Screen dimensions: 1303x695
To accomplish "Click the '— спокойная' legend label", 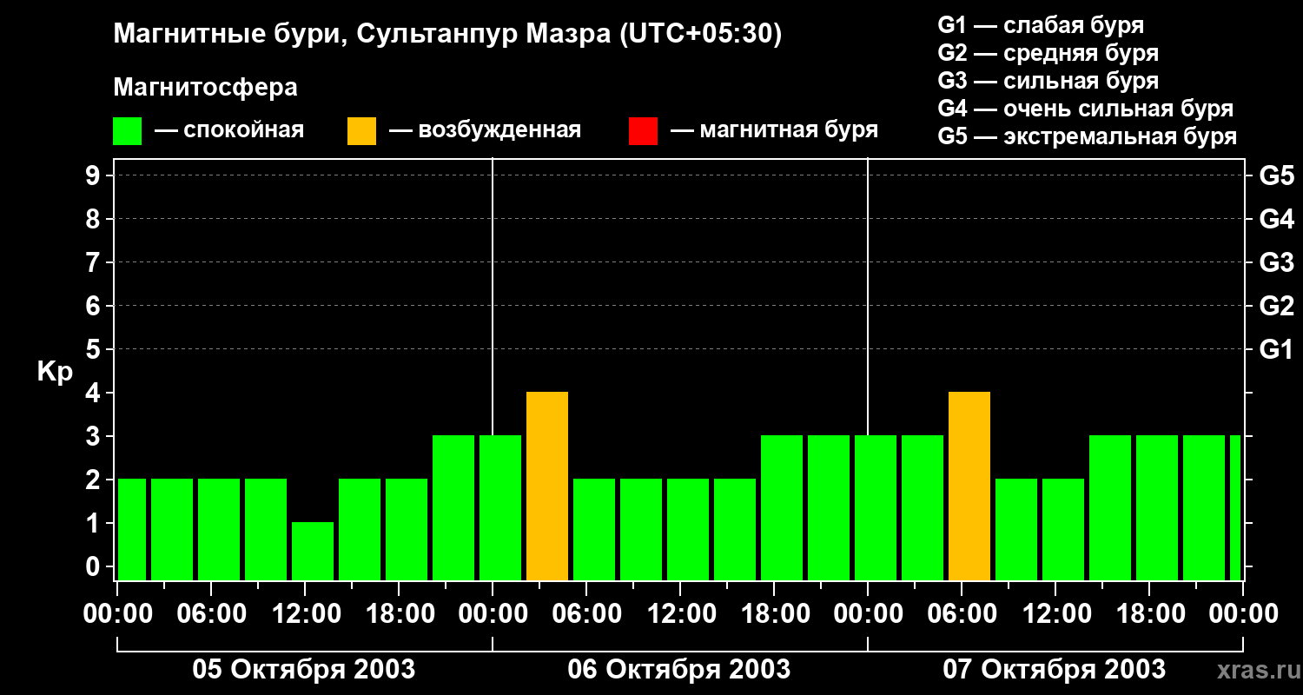I will 229,131.
